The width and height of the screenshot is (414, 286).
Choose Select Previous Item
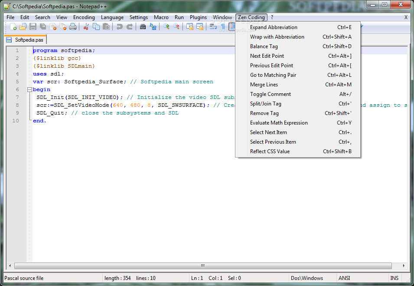(x=298, y=141)
